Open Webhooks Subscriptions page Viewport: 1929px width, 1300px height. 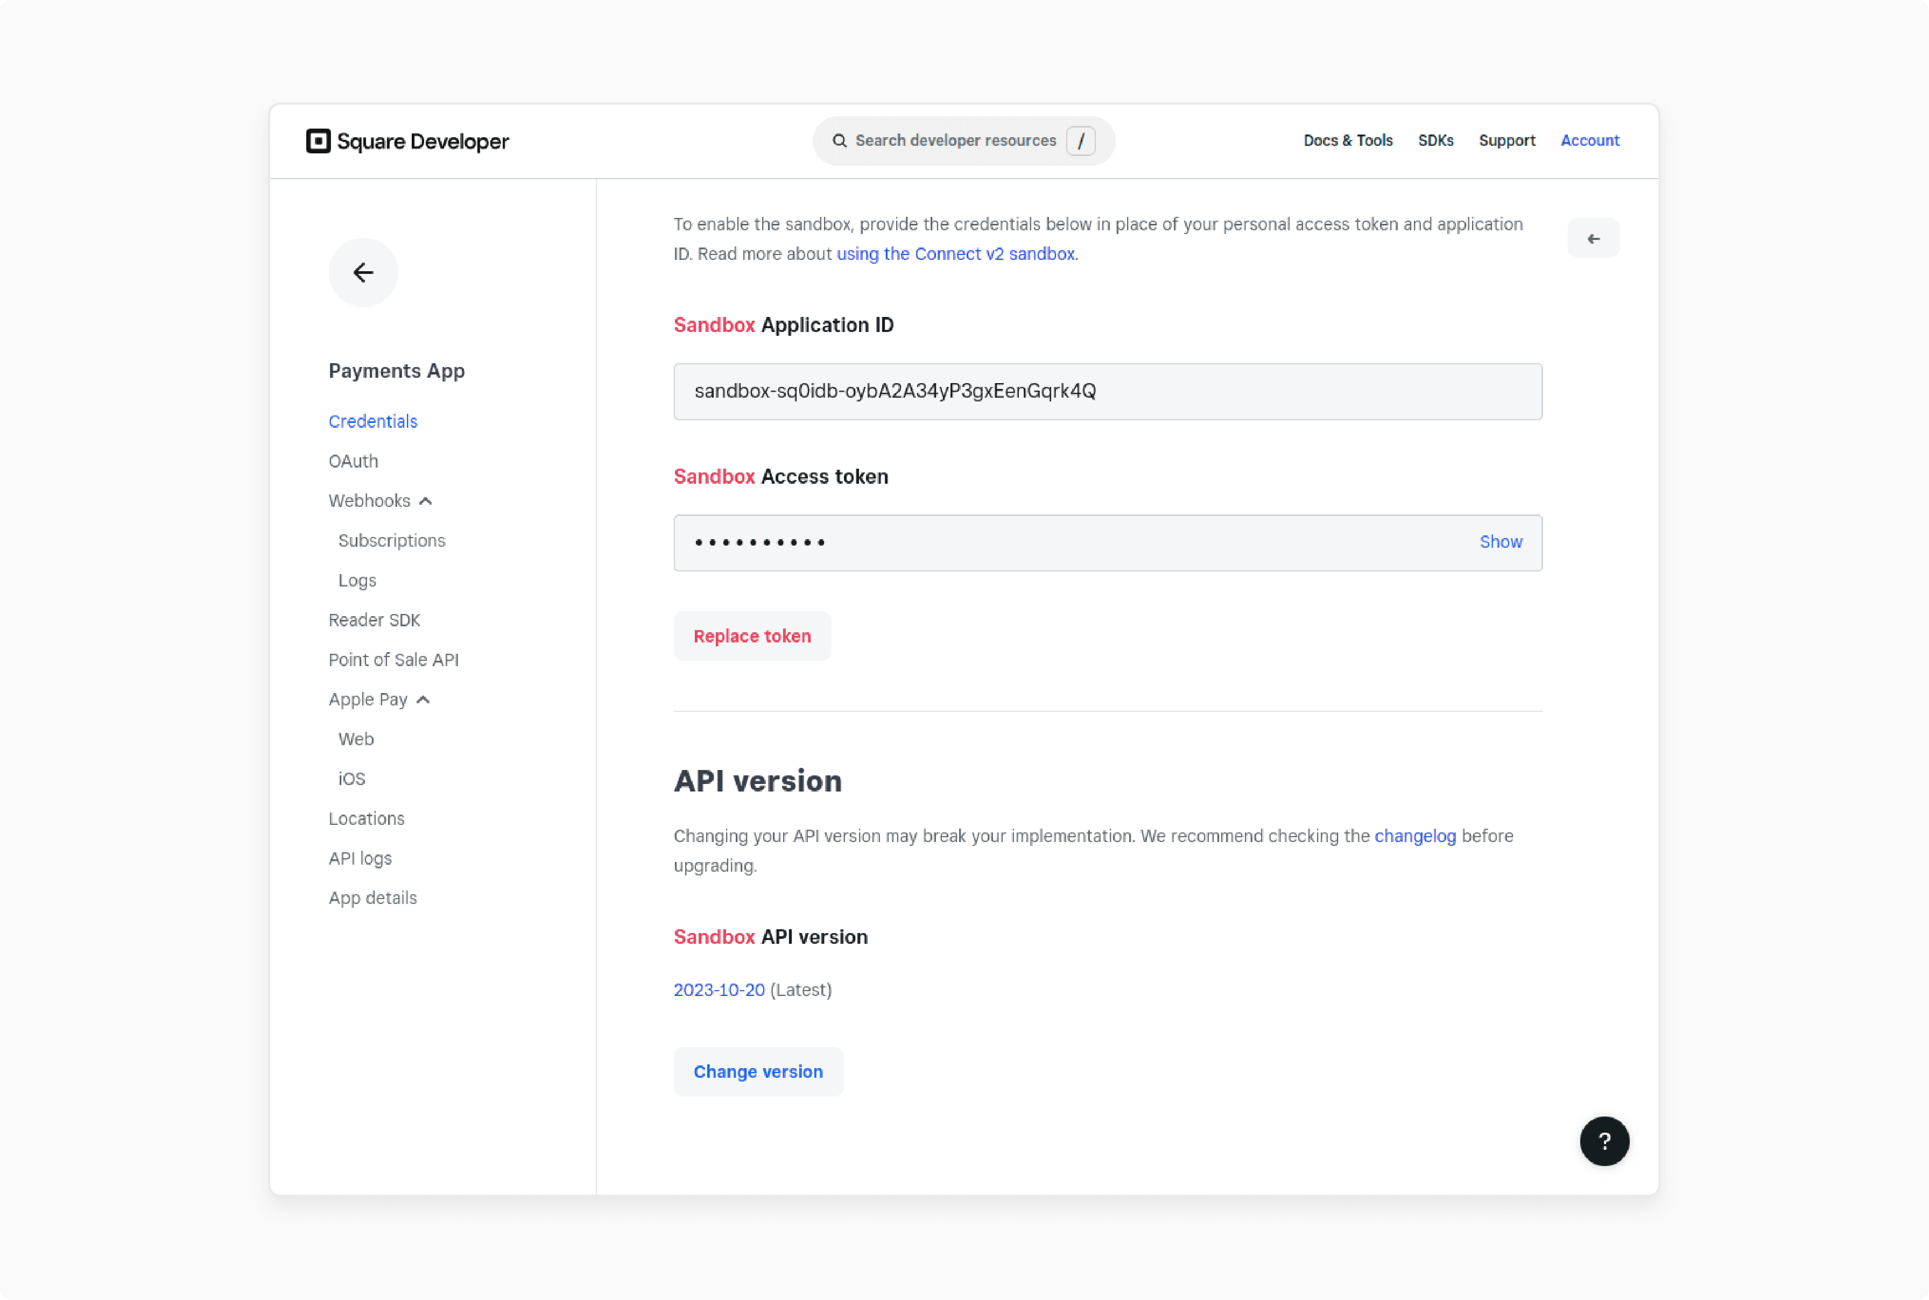coord(391,541)
